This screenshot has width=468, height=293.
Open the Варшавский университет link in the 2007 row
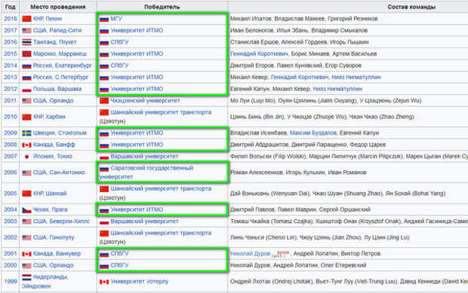(144, 157)
